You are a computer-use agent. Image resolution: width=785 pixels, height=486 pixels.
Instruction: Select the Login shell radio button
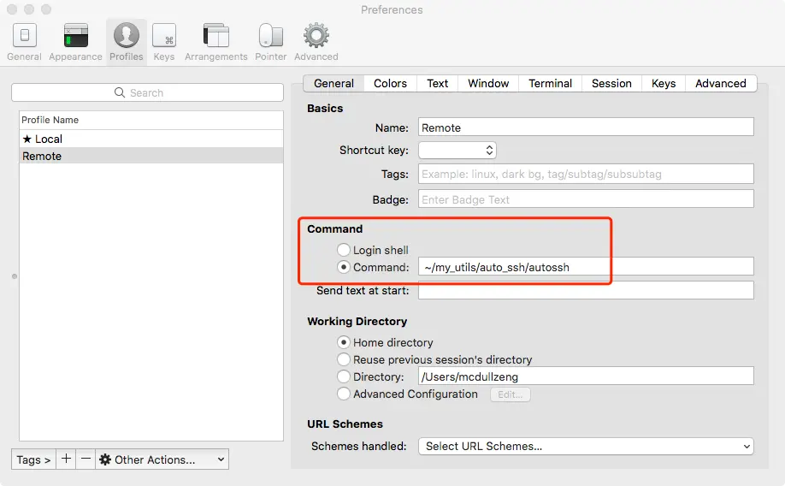coord(344,250)
